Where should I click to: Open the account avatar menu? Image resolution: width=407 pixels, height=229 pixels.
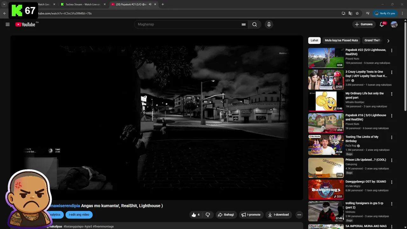(x=394, y=24)
